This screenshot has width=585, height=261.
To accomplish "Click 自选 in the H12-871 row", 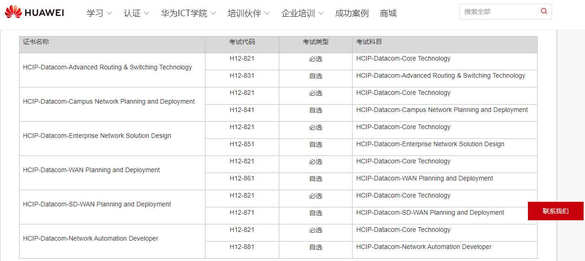I will [x=315, y=213].
